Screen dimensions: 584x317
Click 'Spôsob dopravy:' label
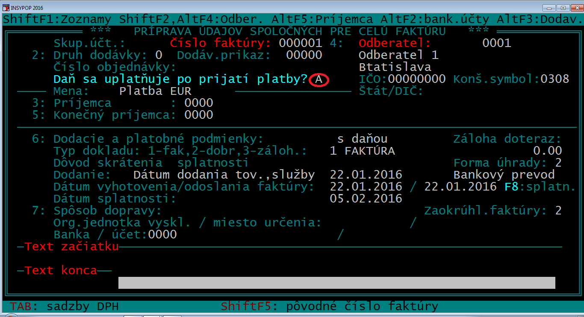tap(108, 211)
